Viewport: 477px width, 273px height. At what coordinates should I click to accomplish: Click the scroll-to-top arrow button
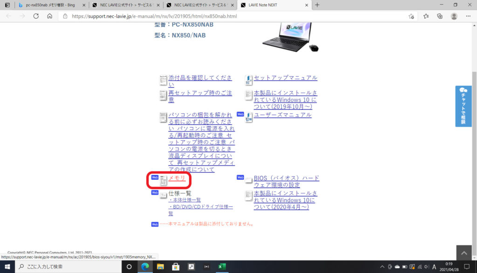click(x=463, y=253)
